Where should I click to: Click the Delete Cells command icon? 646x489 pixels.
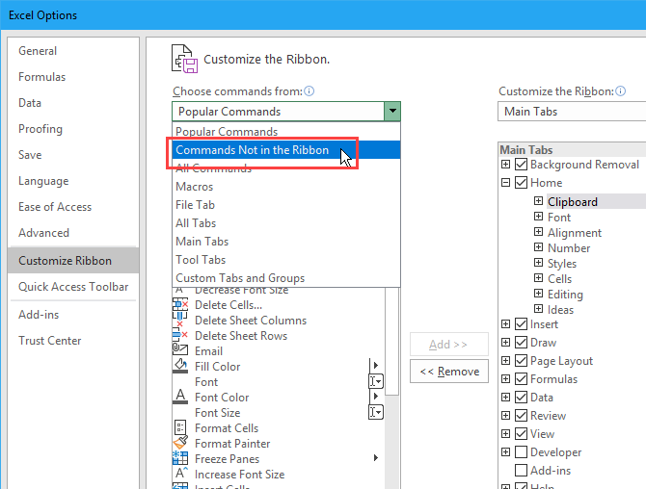pyautogui.click(x=180, y=305)
